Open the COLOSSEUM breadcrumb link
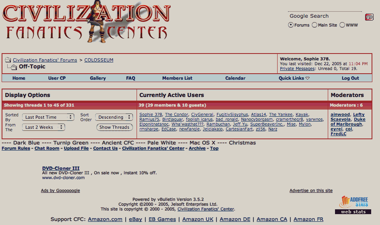380x225 pixels. click(x=99, y=60)
